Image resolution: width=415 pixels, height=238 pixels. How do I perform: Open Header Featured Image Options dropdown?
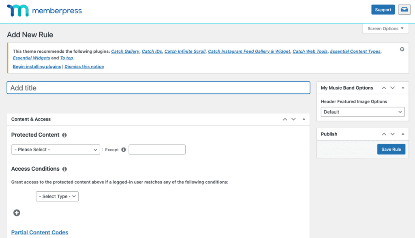point(362,112)
